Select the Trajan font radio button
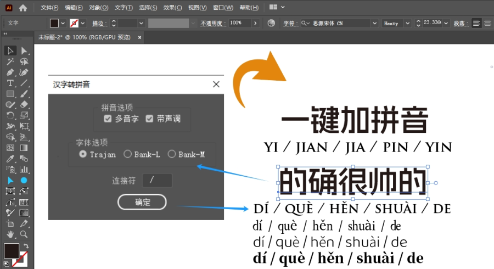 83,154
